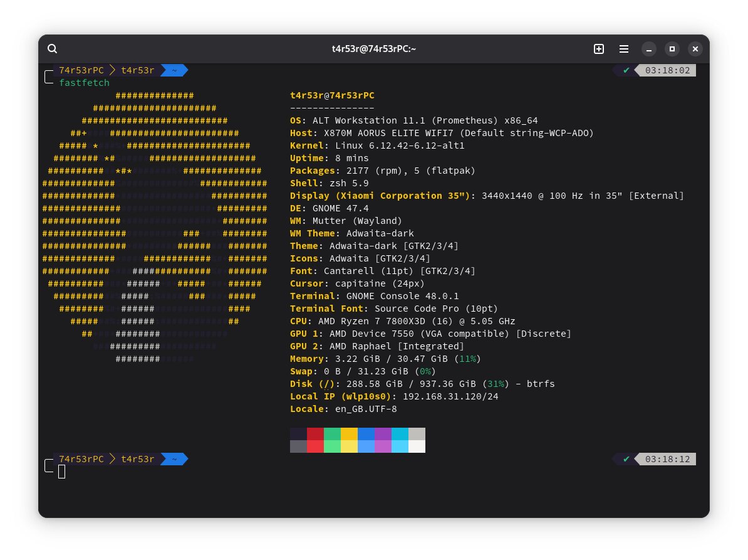
Task: Select the dark yellow swatch in the upper palette row
Action: 349,433
